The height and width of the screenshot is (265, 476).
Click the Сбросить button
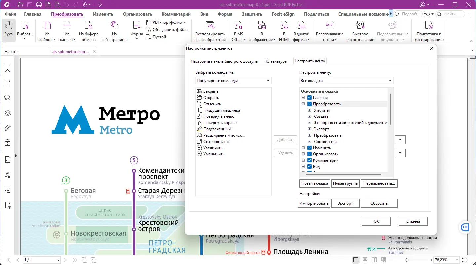379,203
